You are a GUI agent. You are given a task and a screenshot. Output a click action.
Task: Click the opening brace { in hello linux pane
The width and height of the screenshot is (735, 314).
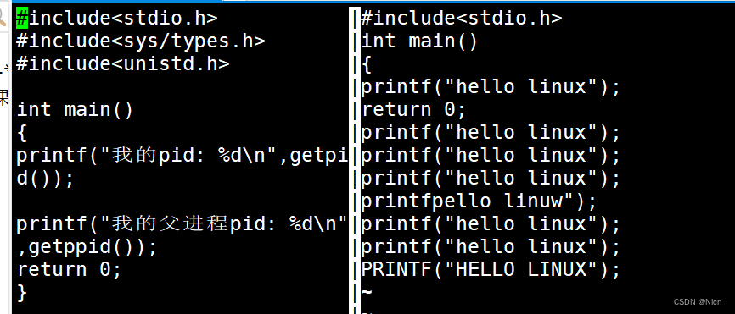pyautogui.click(x=367, y=64)
